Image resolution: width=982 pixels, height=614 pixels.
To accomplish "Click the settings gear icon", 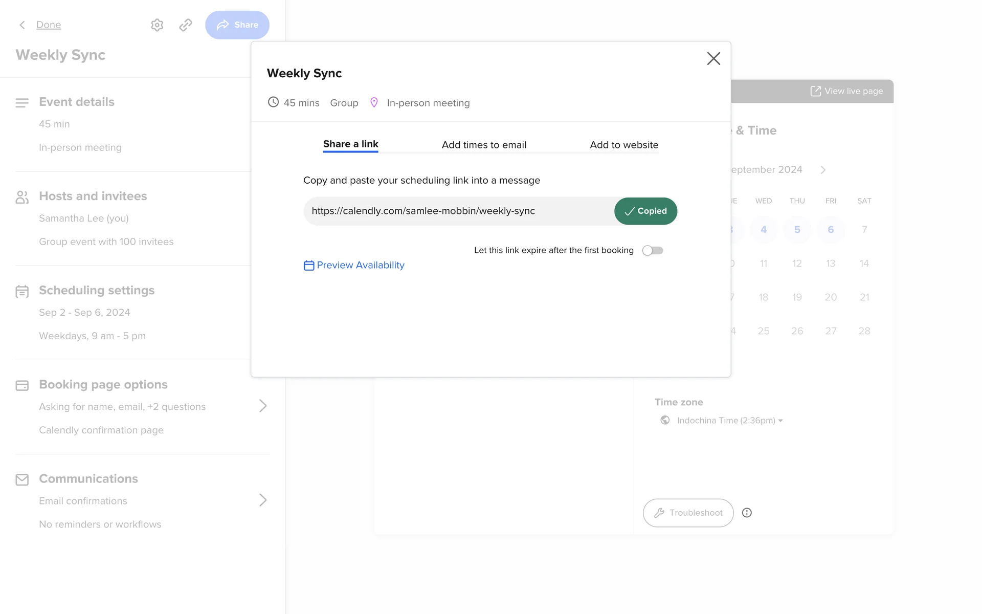I will pyautogui.click(x=157, y=25).
